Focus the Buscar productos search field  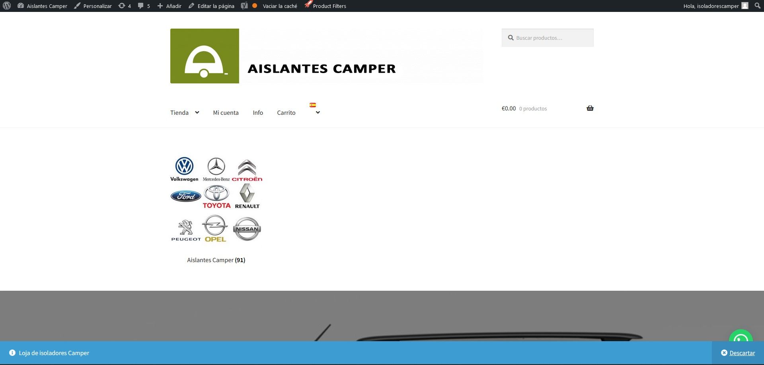click(548, 38)
